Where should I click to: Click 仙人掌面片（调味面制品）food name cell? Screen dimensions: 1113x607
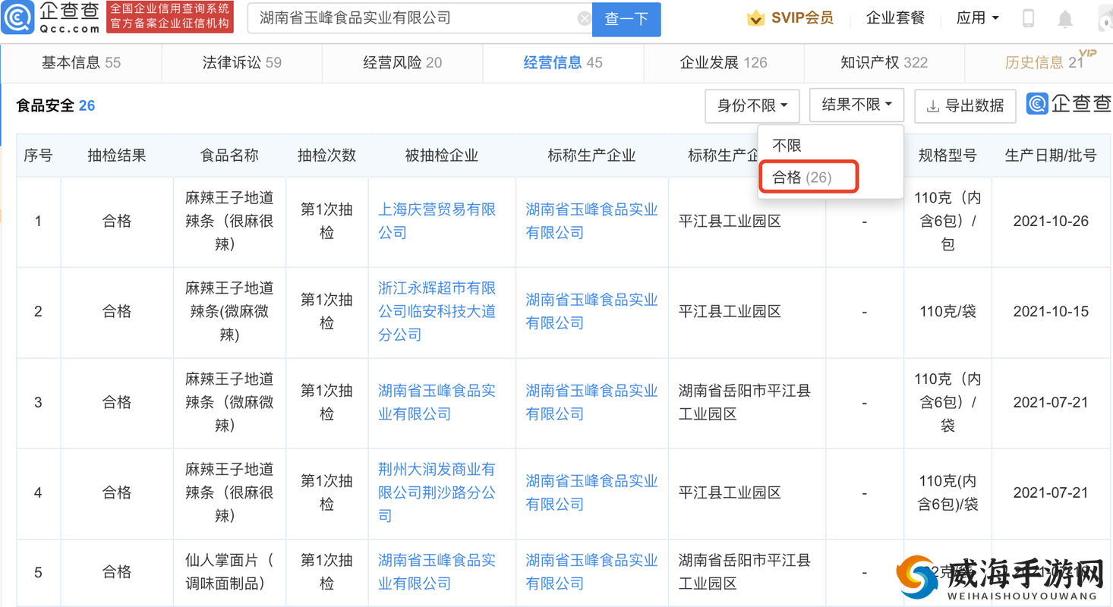click(229, 571)
